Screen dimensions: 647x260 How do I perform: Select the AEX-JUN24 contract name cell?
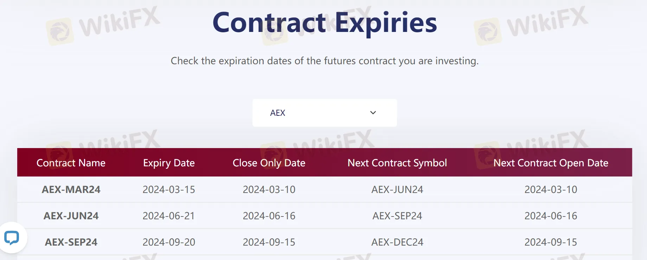(71, 216)
